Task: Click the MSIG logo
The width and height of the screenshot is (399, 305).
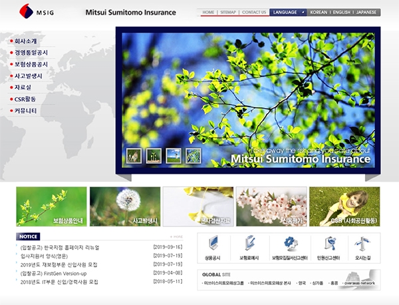Action: coord(37,11)
